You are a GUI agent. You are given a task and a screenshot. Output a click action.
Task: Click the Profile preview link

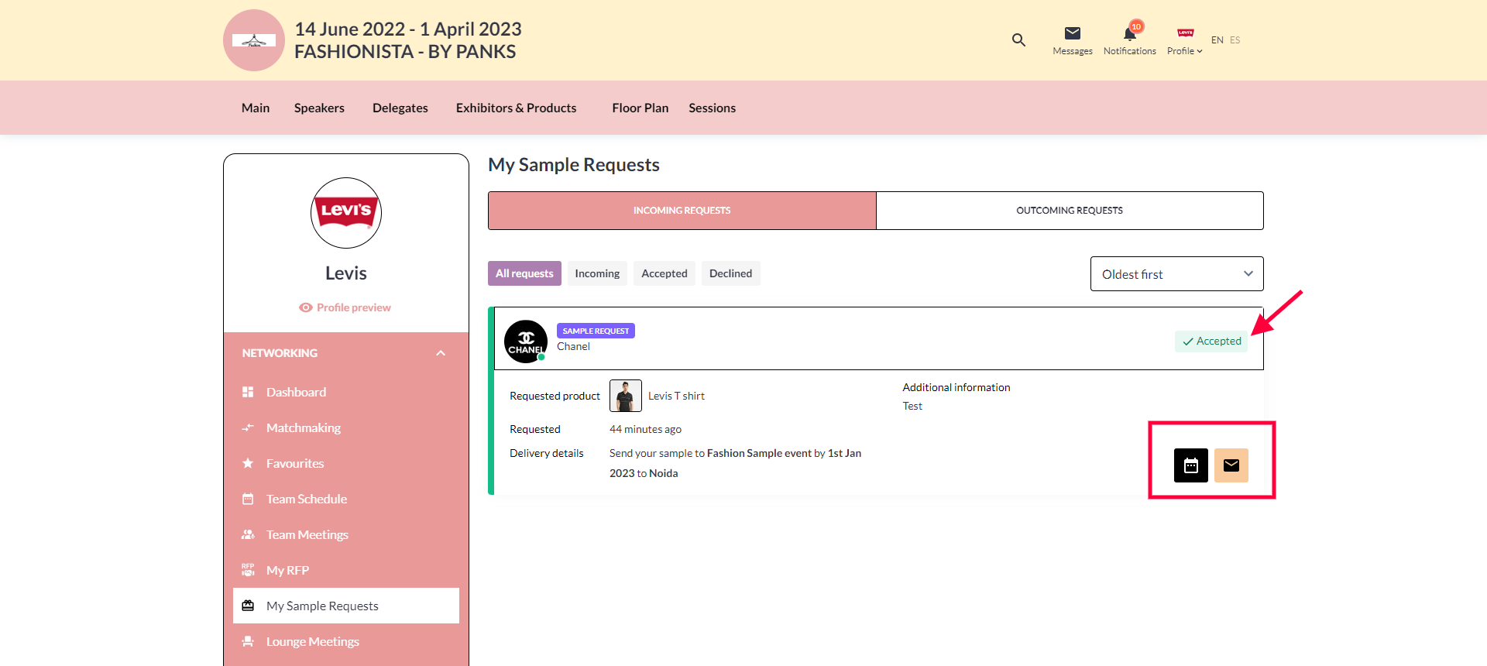[x=345, y=307]
